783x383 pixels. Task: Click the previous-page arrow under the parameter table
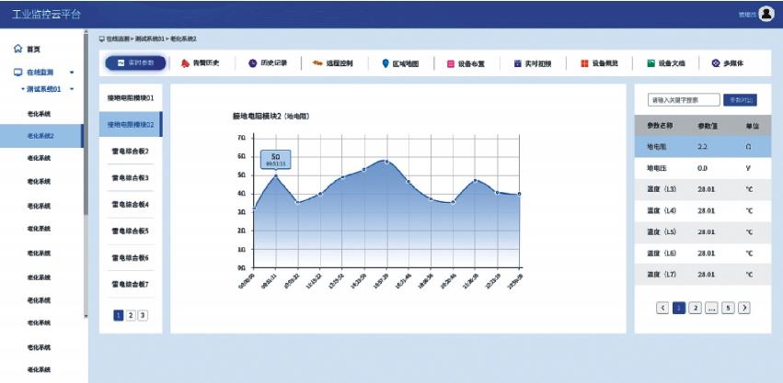coord(662,308)
